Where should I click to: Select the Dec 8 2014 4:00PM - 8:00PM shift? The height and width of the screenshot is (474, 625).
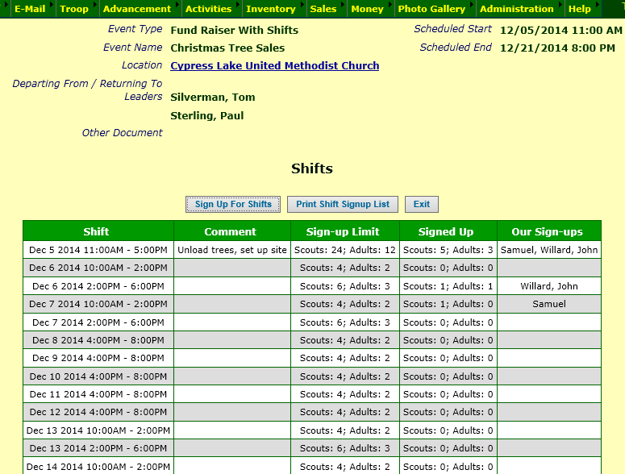[98, 340]
